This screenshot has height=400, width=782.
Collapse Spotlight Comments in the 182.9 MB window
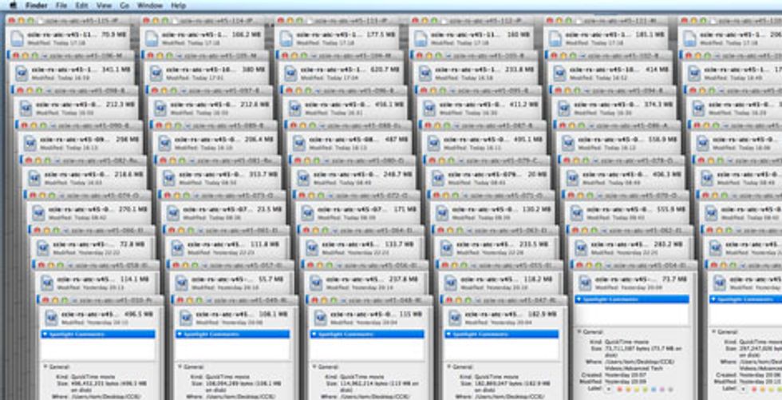pos(447,334)
